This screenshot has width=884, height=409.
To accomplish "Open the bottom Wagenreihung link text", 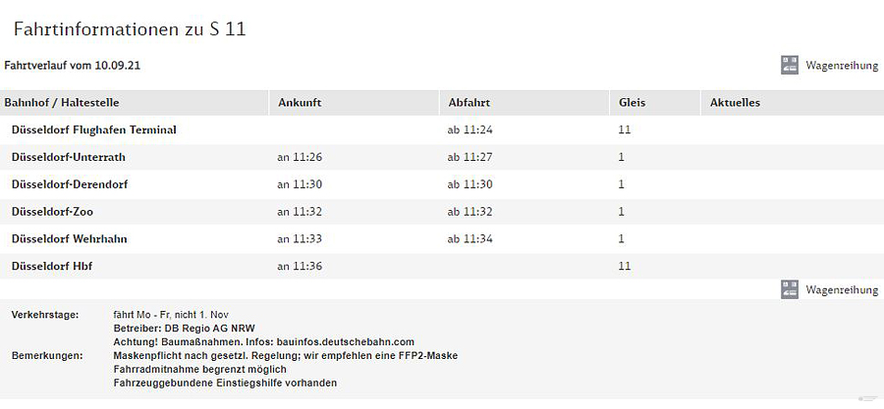I will pyautogui.click(x=842, y=290).
